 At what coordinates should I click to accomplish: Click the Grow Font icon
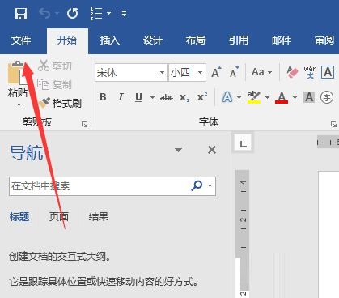(216, 72)
